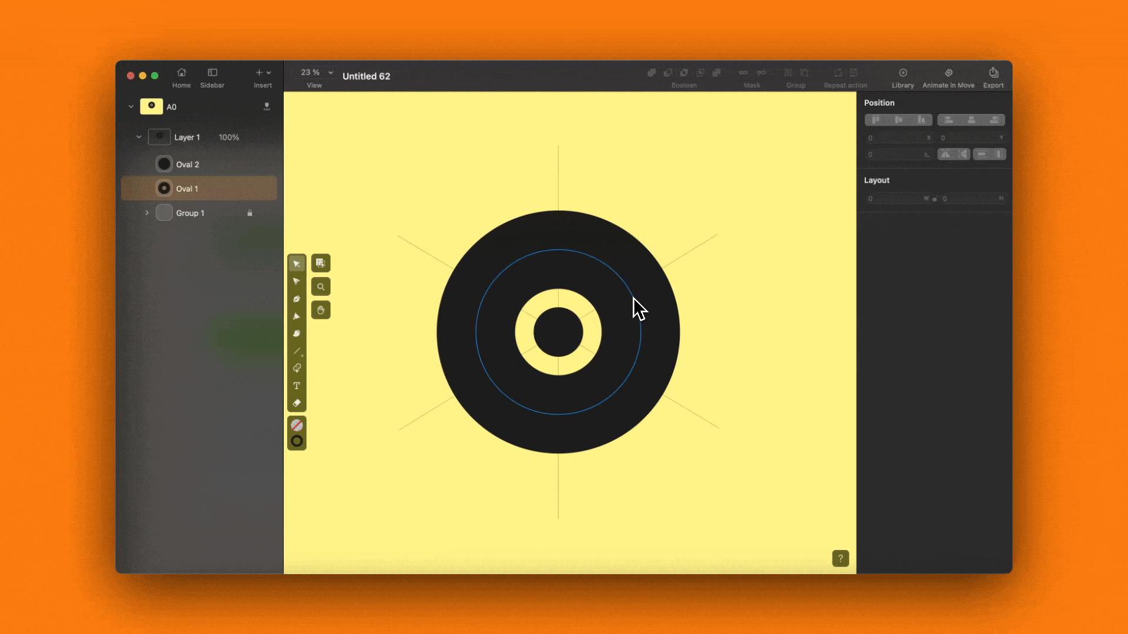Select the Pen tool in toolbox
The image size is (1128, 634).
click(x=297, y=299)
